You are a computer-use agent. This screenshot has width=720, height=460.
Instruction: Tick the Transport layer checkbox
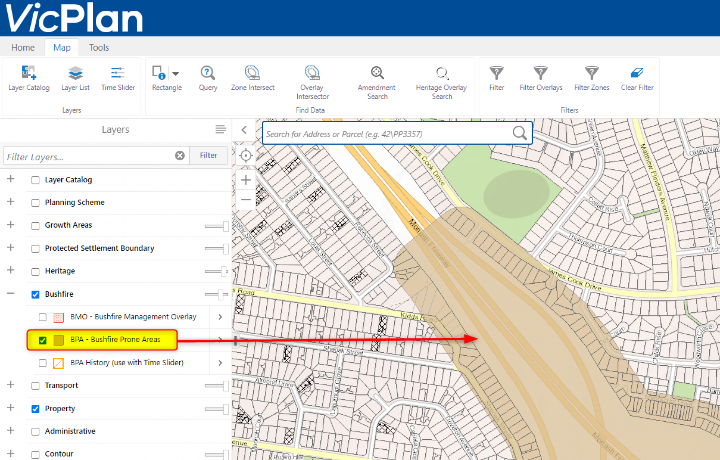tap(35, 386)
